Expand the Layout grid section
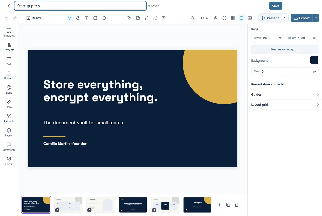This screenshot has height=216, width=322. (x=285, y=105)
